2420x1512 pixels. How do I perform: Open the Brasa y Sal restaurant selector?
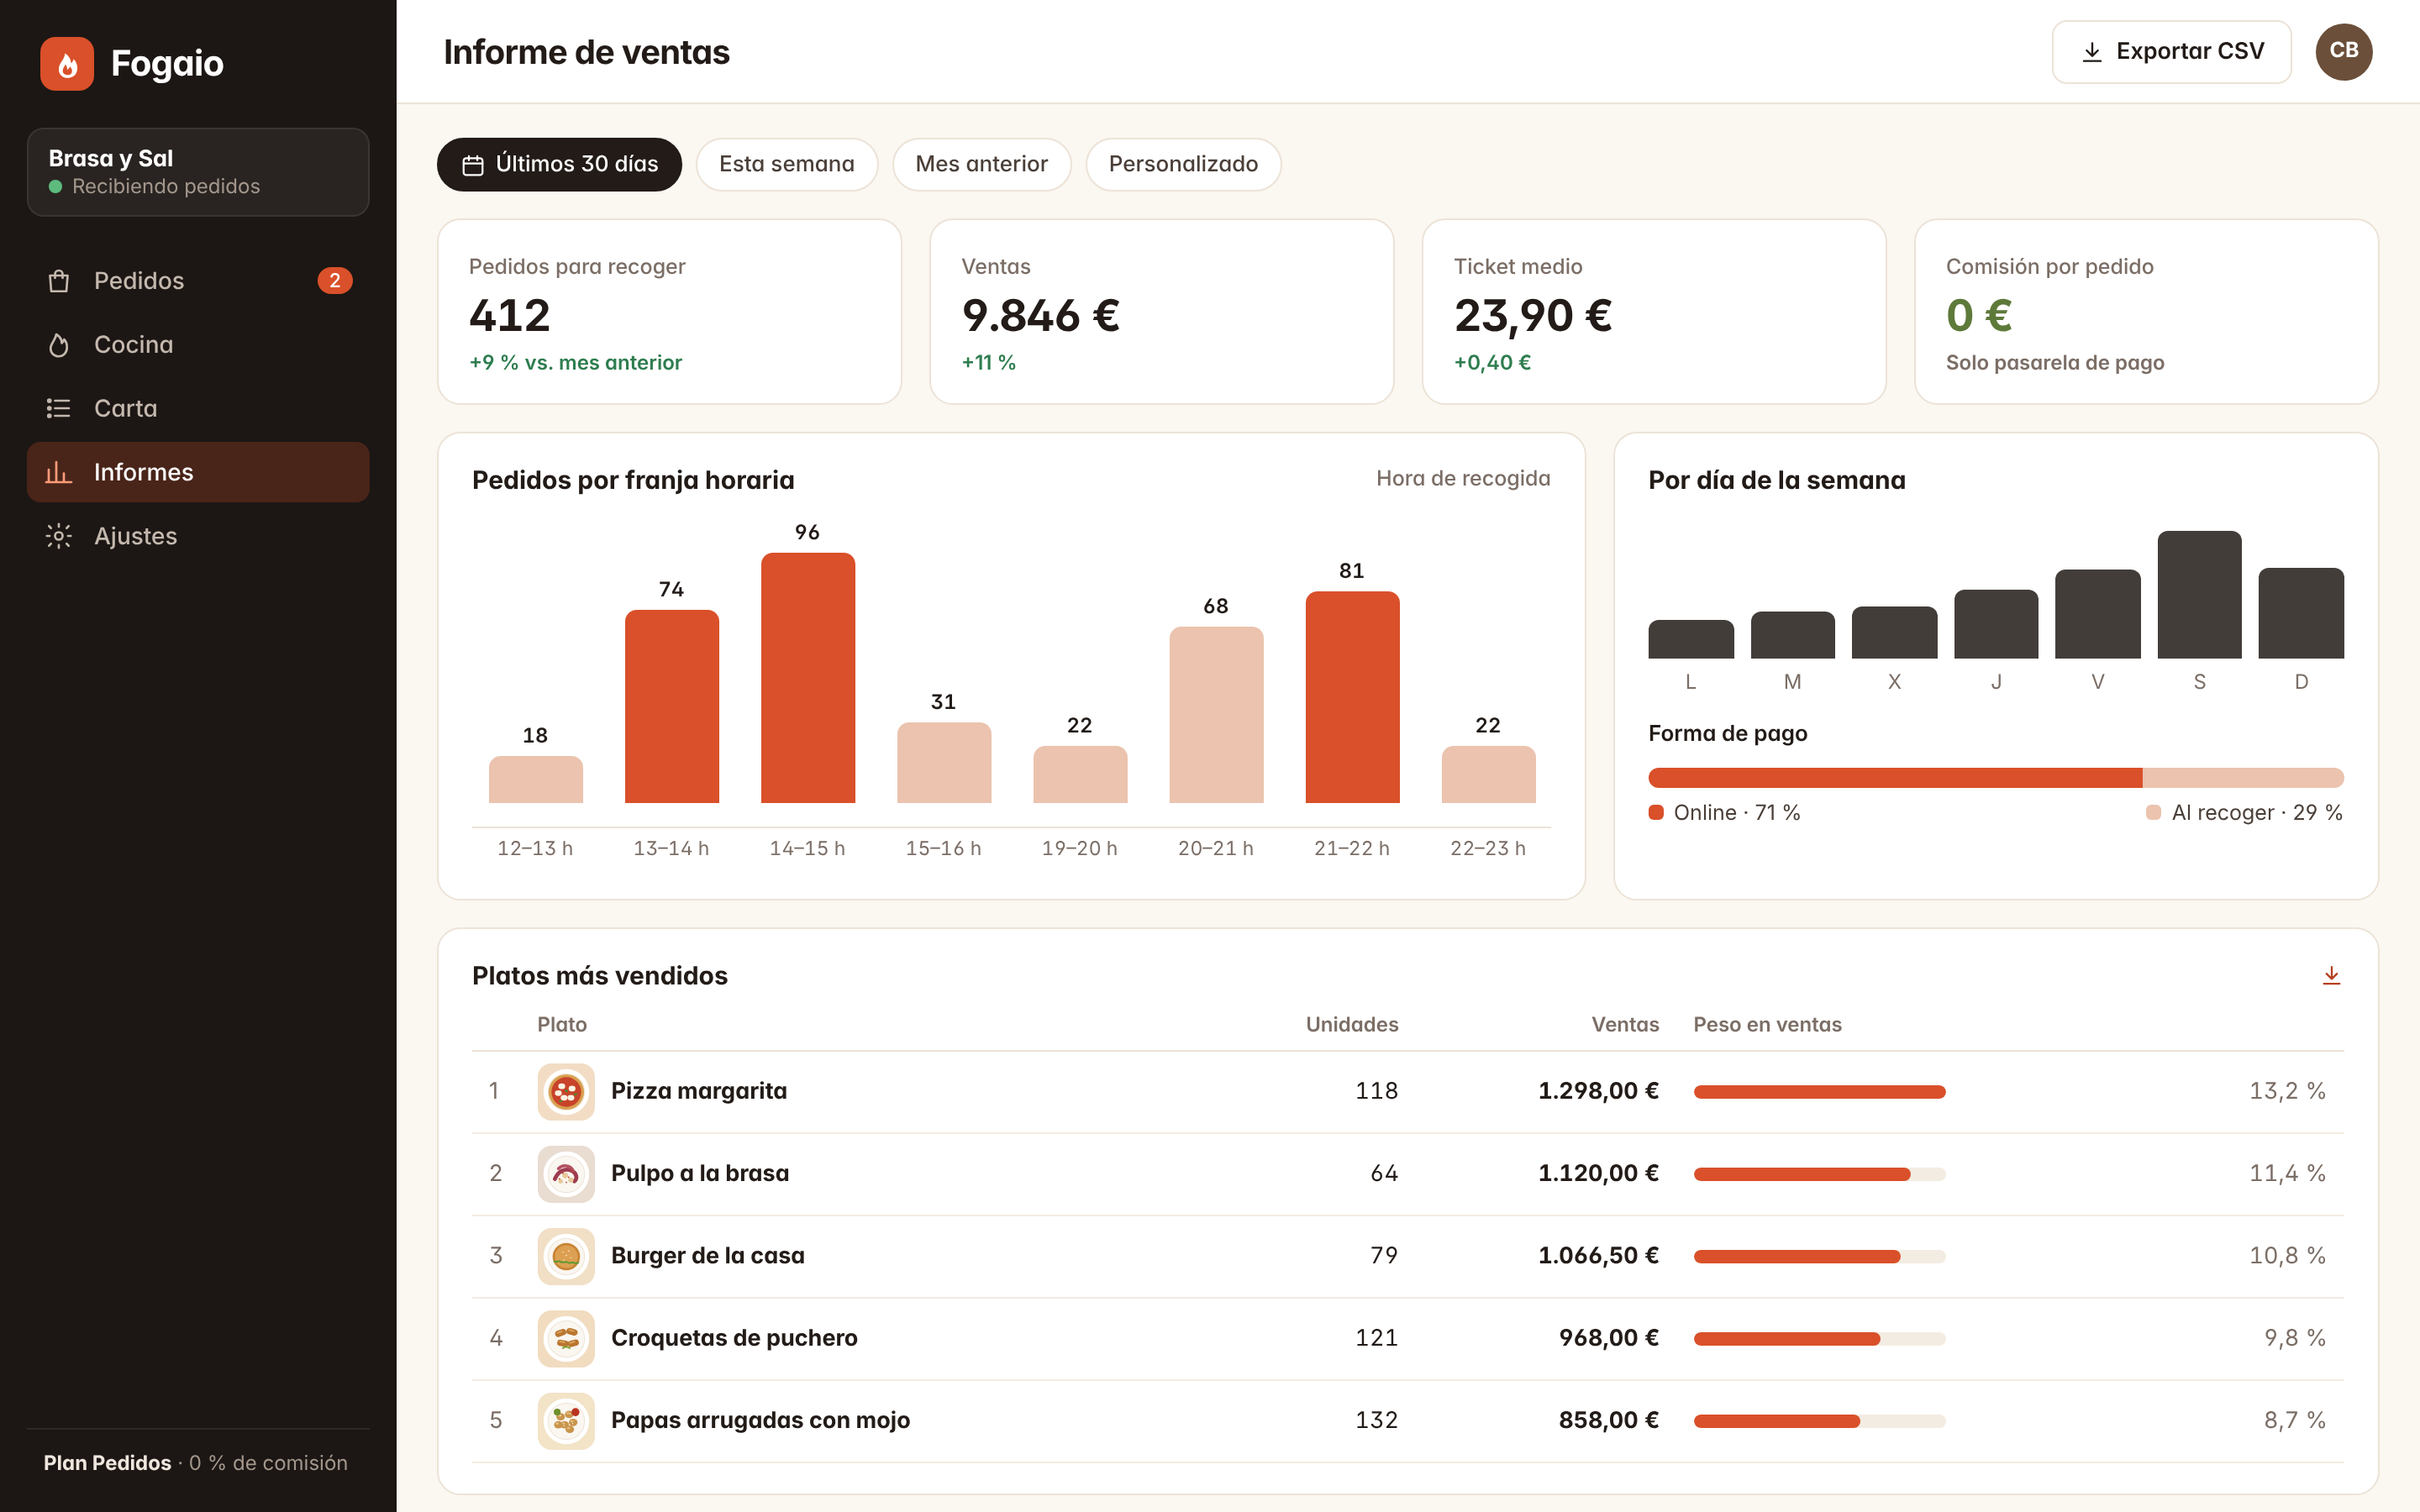(198, 172)
